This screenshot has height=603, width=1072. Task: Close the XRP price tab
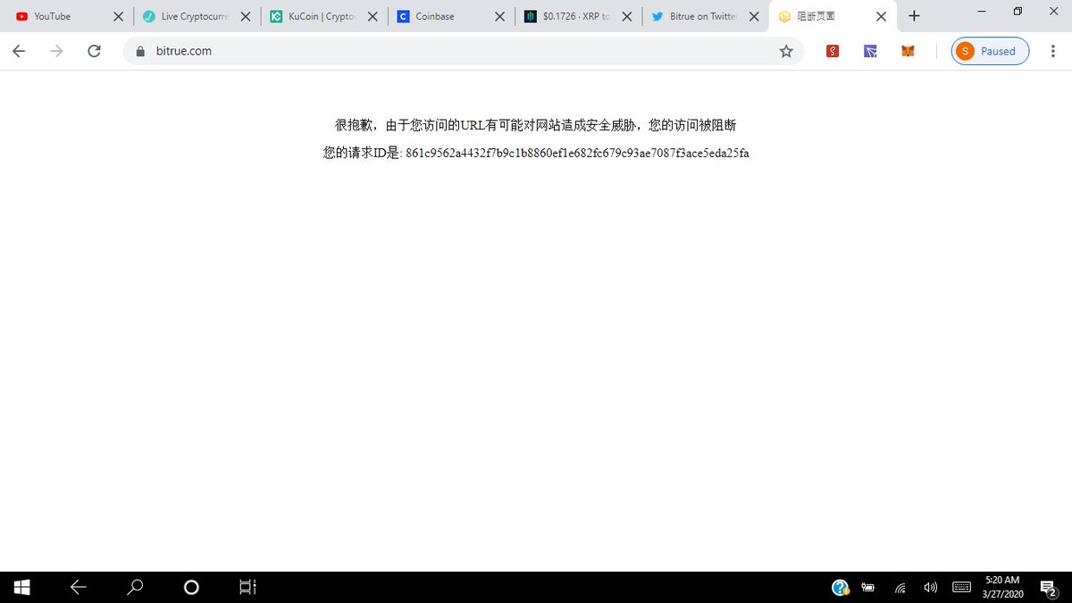[627, 16]
